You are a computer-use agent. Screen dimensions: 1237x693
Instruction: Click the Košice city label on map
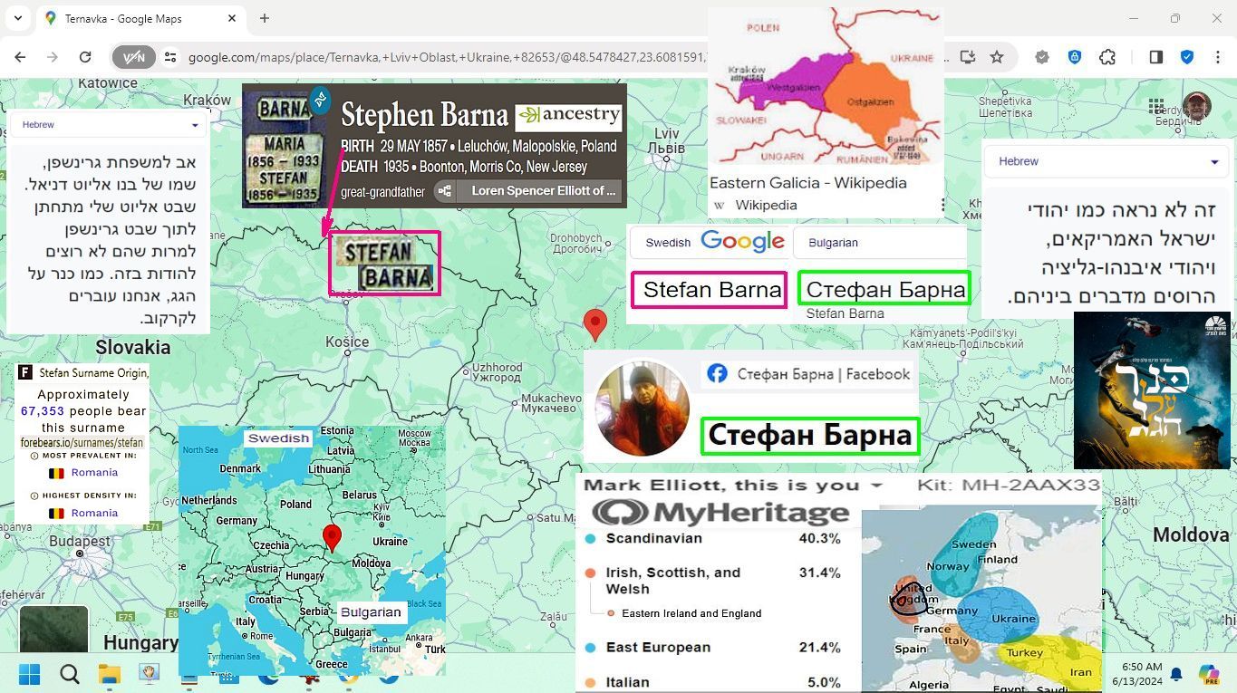coord(348,342)
